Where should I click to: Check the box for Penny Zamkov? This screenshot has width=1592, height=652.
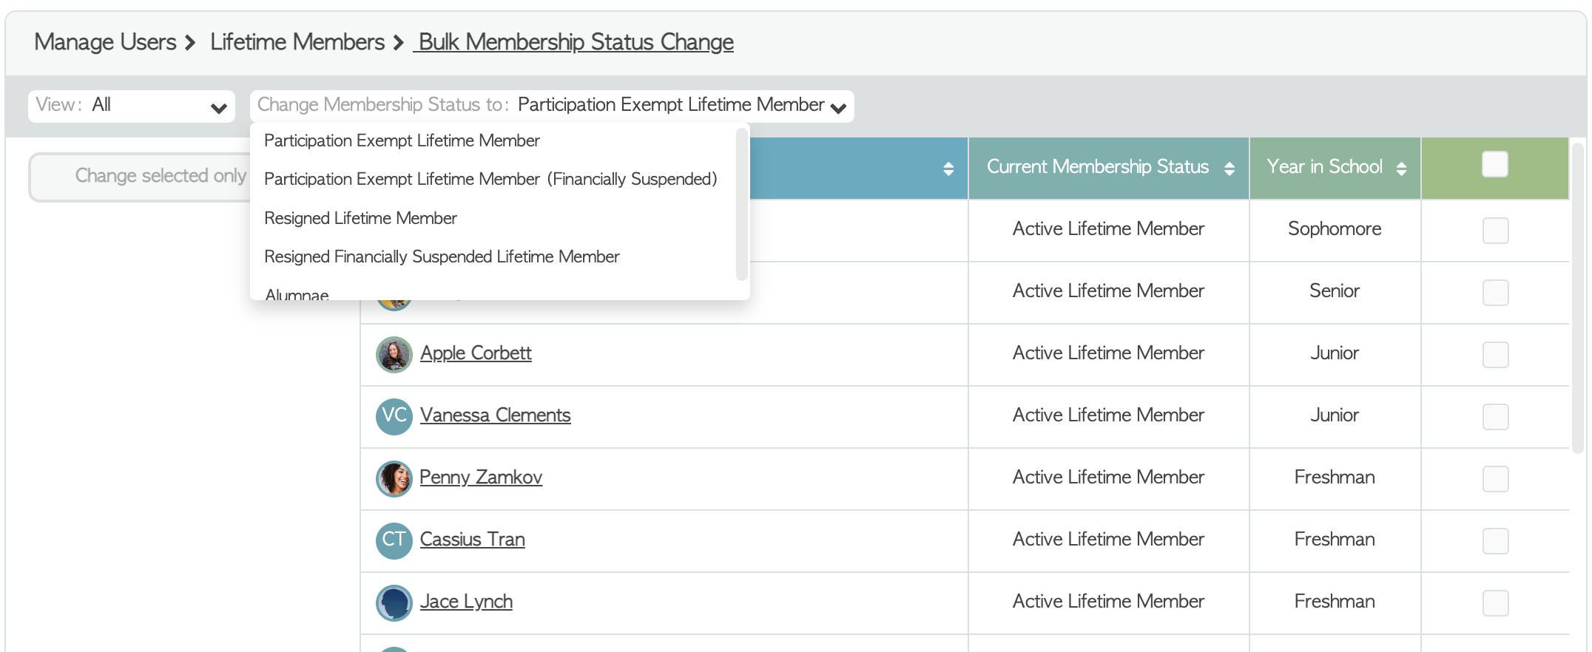[1494, 479]
